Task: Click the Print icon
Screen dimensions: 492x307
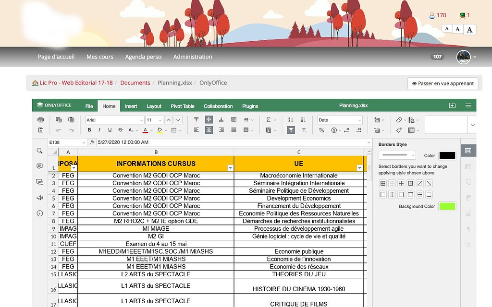Action: coord(40,119)
